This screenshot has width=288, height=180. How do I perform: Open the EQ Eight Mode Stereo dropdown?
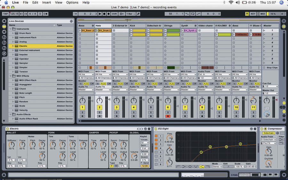pyautogui.click(x=217, y=167)
